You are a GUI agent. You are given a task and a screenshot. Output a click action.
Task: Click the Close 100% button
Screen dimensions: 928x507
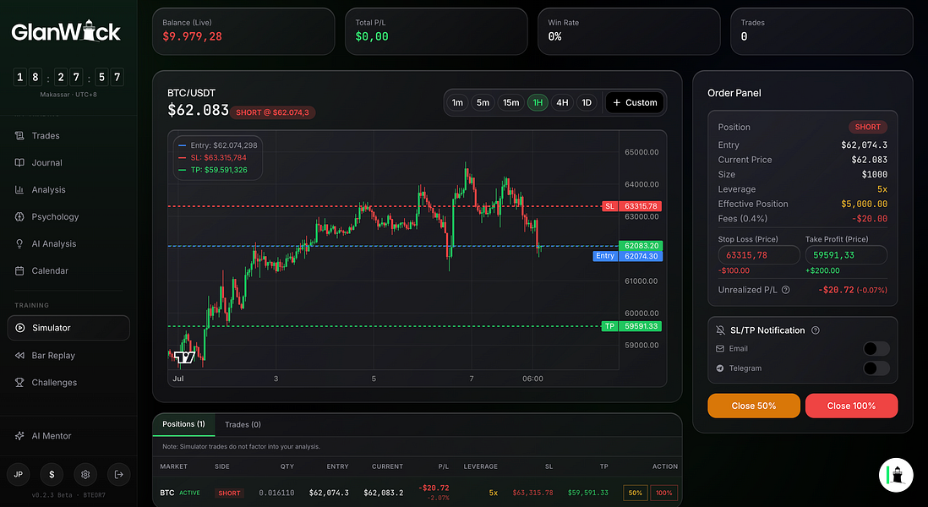point(851,406)
